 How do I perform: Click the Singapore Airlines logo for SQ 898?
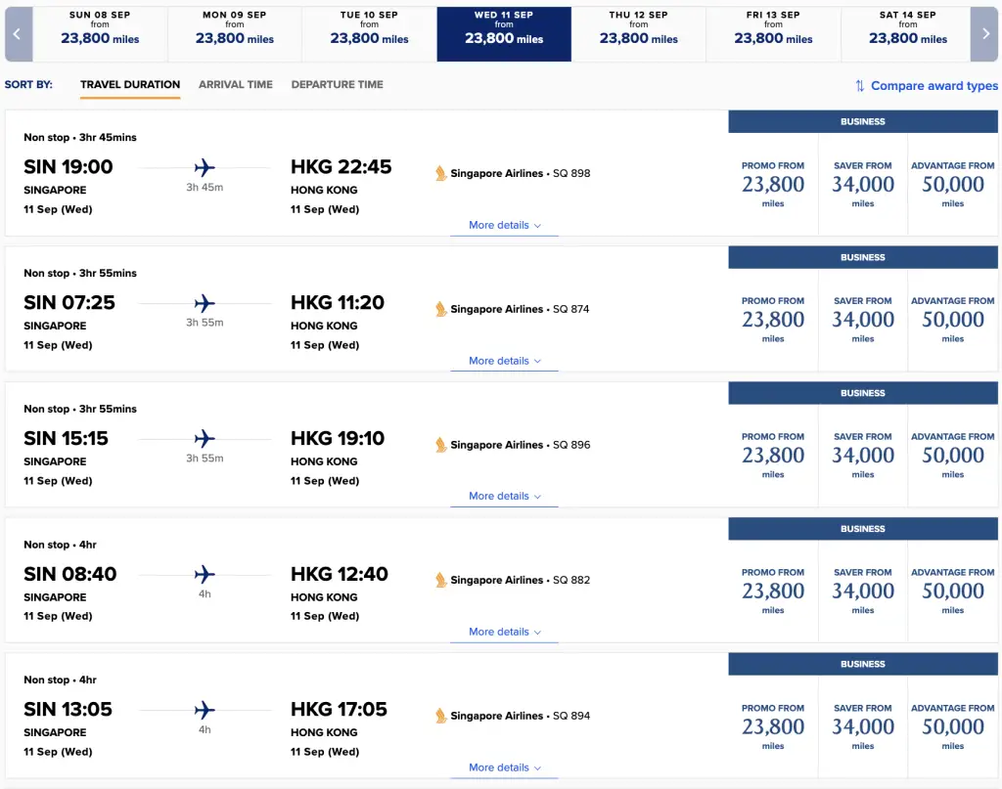point(441,173)
